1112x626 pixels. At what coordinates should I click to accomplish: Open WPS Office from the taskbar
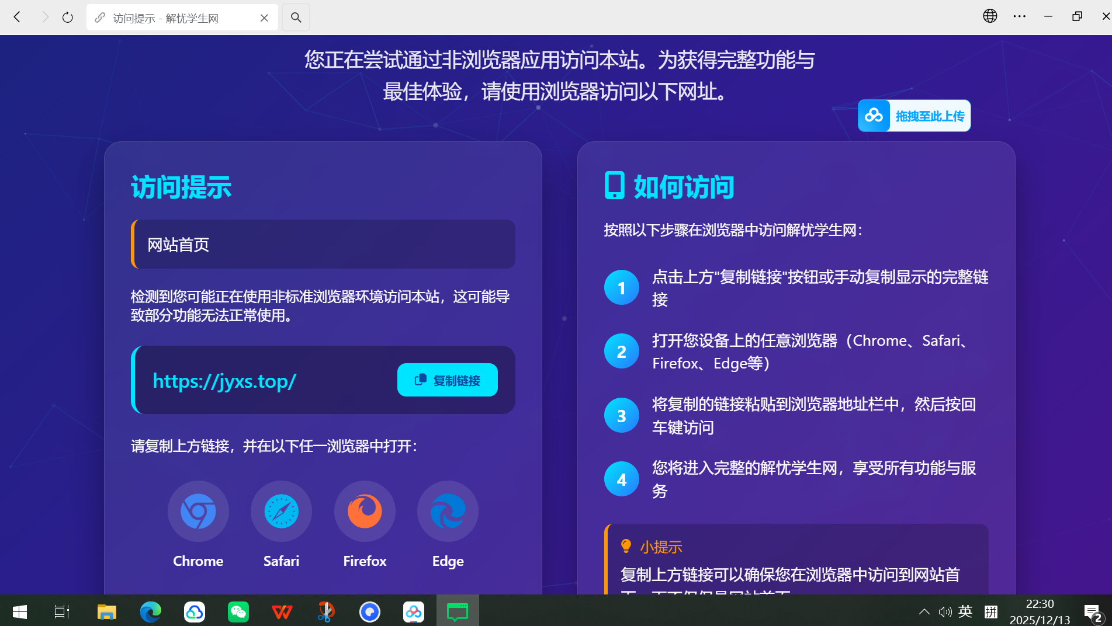[282, 611]
